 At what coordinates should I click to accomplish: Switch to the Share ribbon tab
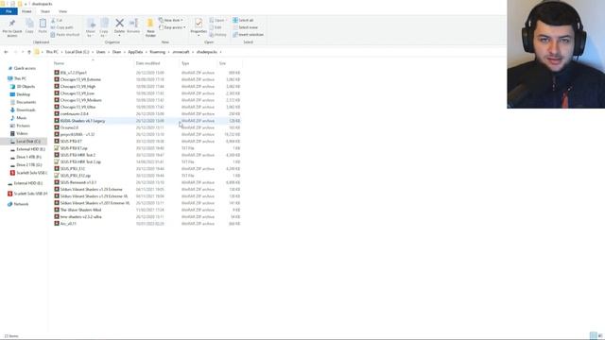[45, 11]
